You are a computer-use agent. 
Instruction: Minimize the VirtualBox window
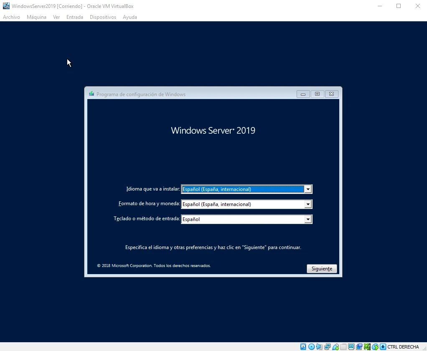380,6
